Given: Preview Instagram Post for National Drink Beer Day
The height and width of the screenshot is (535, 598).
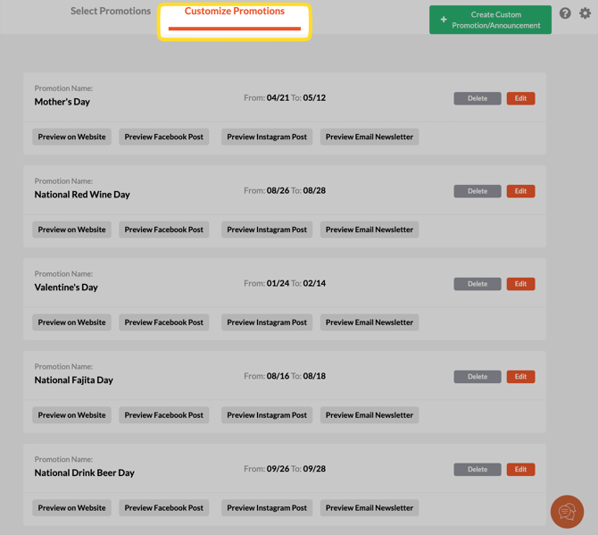Looking at the screenshot, I should click(x=267, y=507).
